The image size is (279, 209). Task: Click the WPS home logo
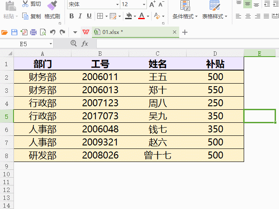[86, 32]
